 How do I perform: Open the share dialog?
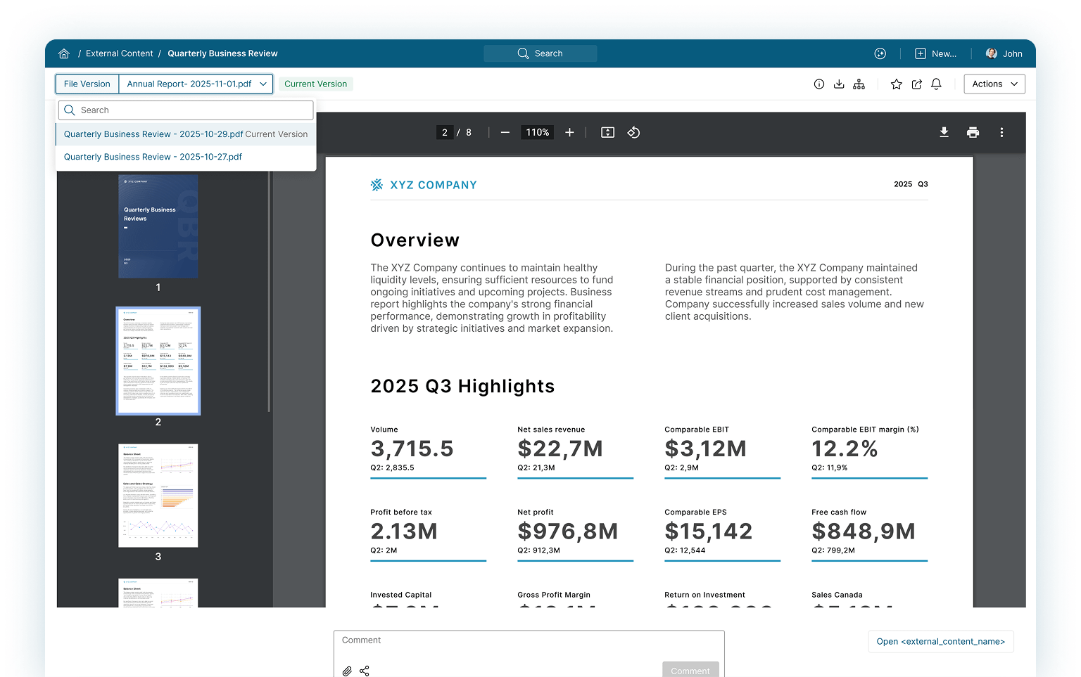(x=916, y=84)
